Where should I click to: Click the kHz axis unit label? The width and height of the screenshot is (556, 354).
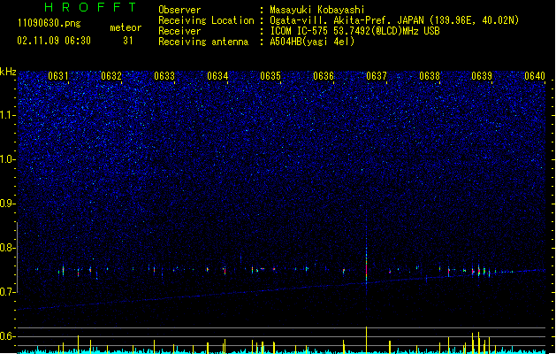point(8,72)
